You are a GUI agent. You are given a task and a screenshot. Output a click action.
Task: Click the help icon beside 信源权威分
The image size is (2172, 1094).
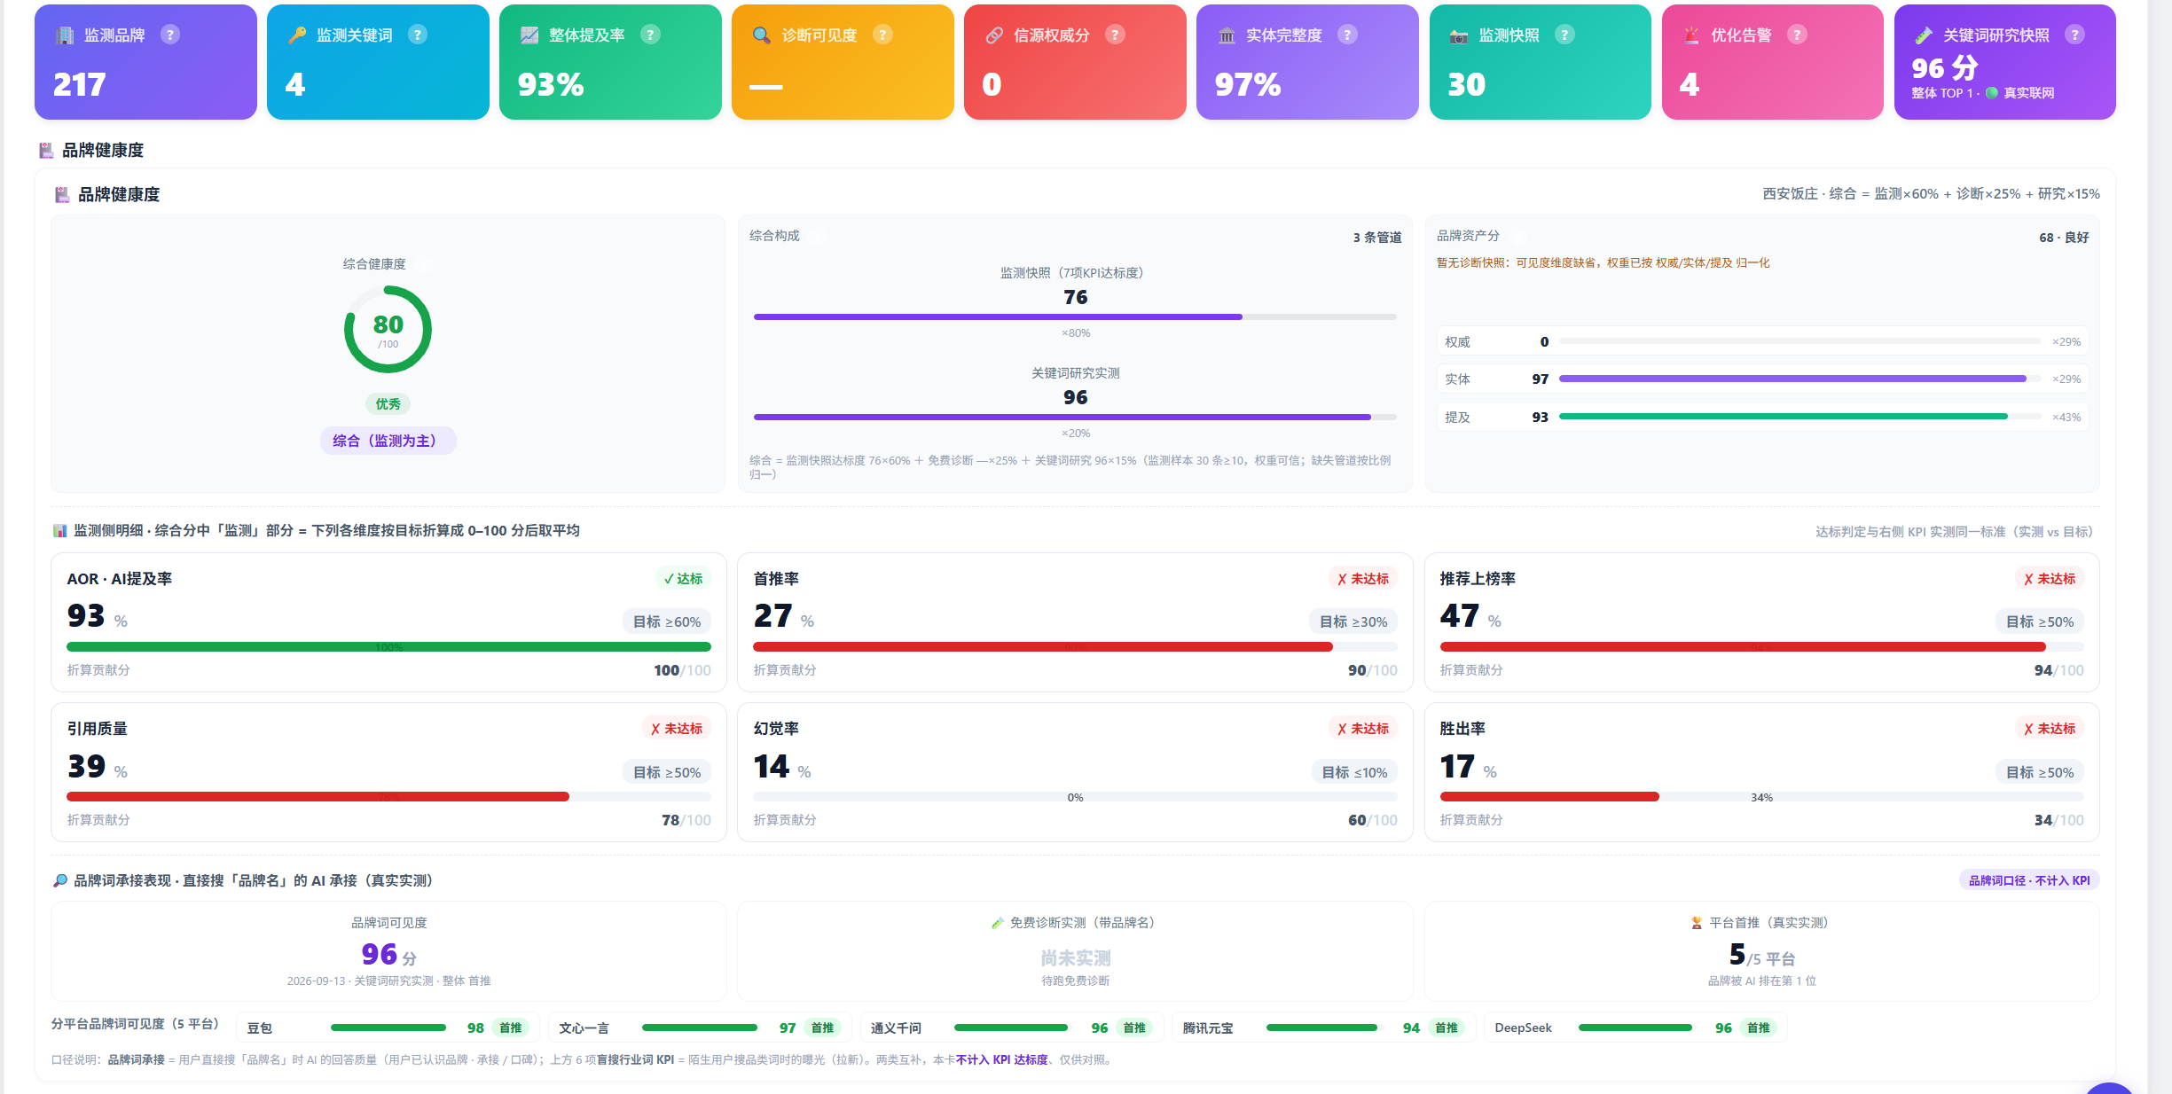click(x=1116, y=35)
